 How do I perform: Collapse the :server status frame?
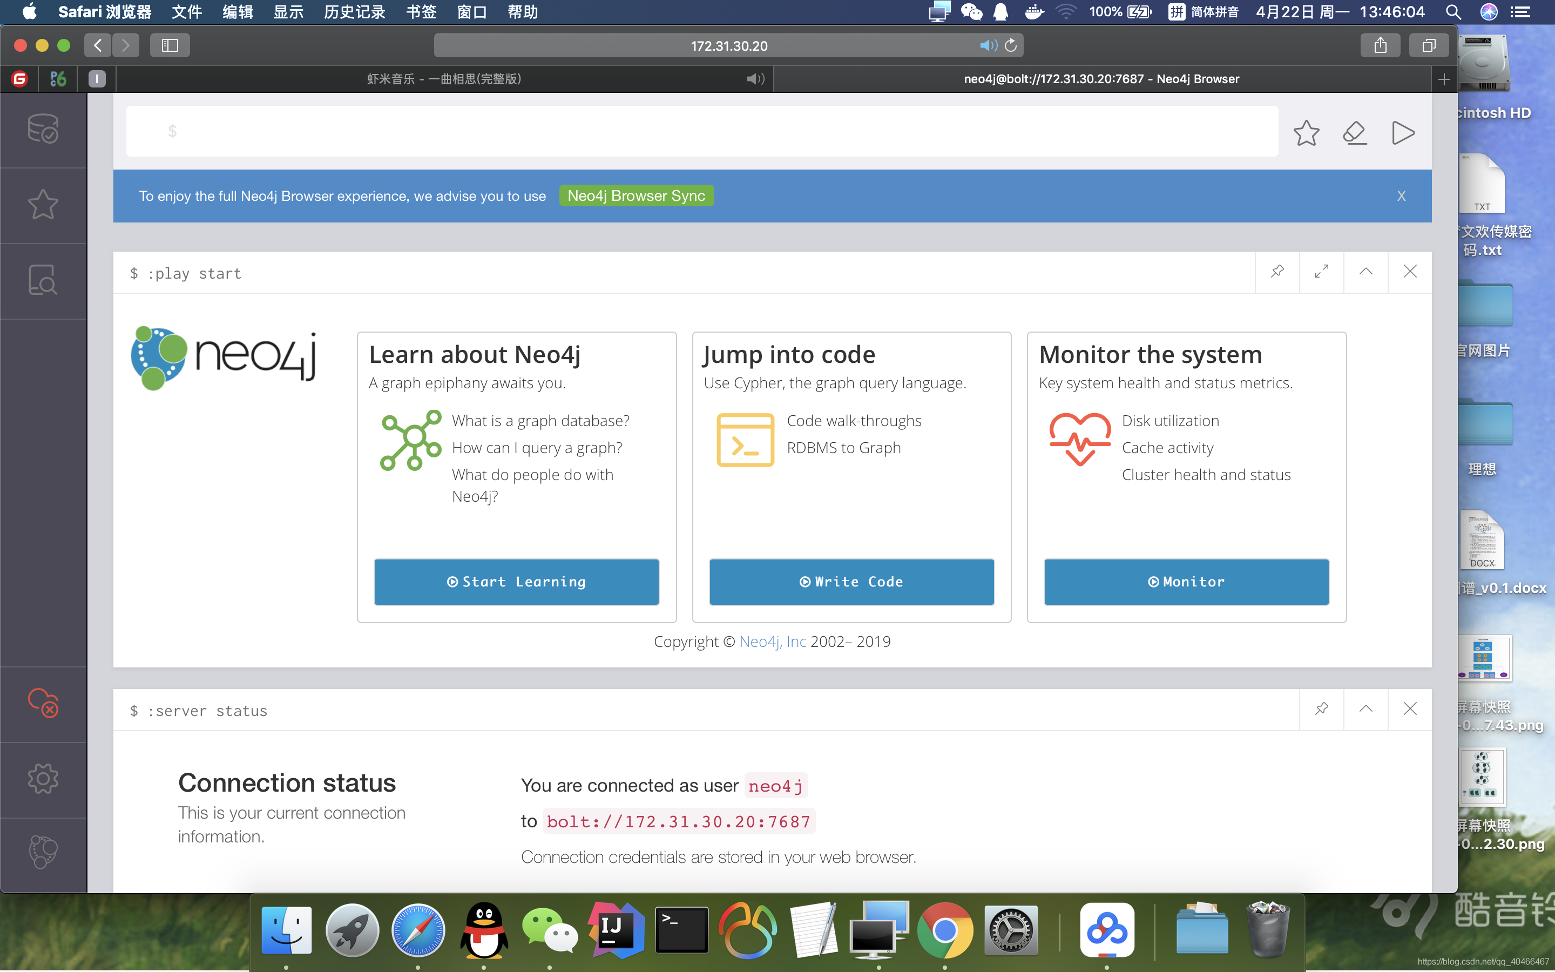click(x=1365, y=709)
